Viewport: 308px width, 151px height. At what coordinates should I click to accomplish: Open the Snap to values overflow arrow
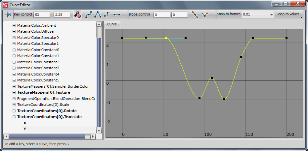point(301,18)
